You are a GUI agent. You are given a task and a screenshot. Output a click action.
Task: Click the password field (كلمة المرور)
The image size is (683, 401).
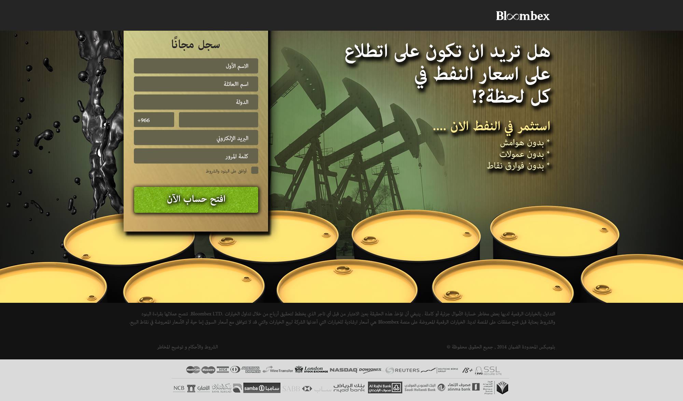tap(196, 156)
